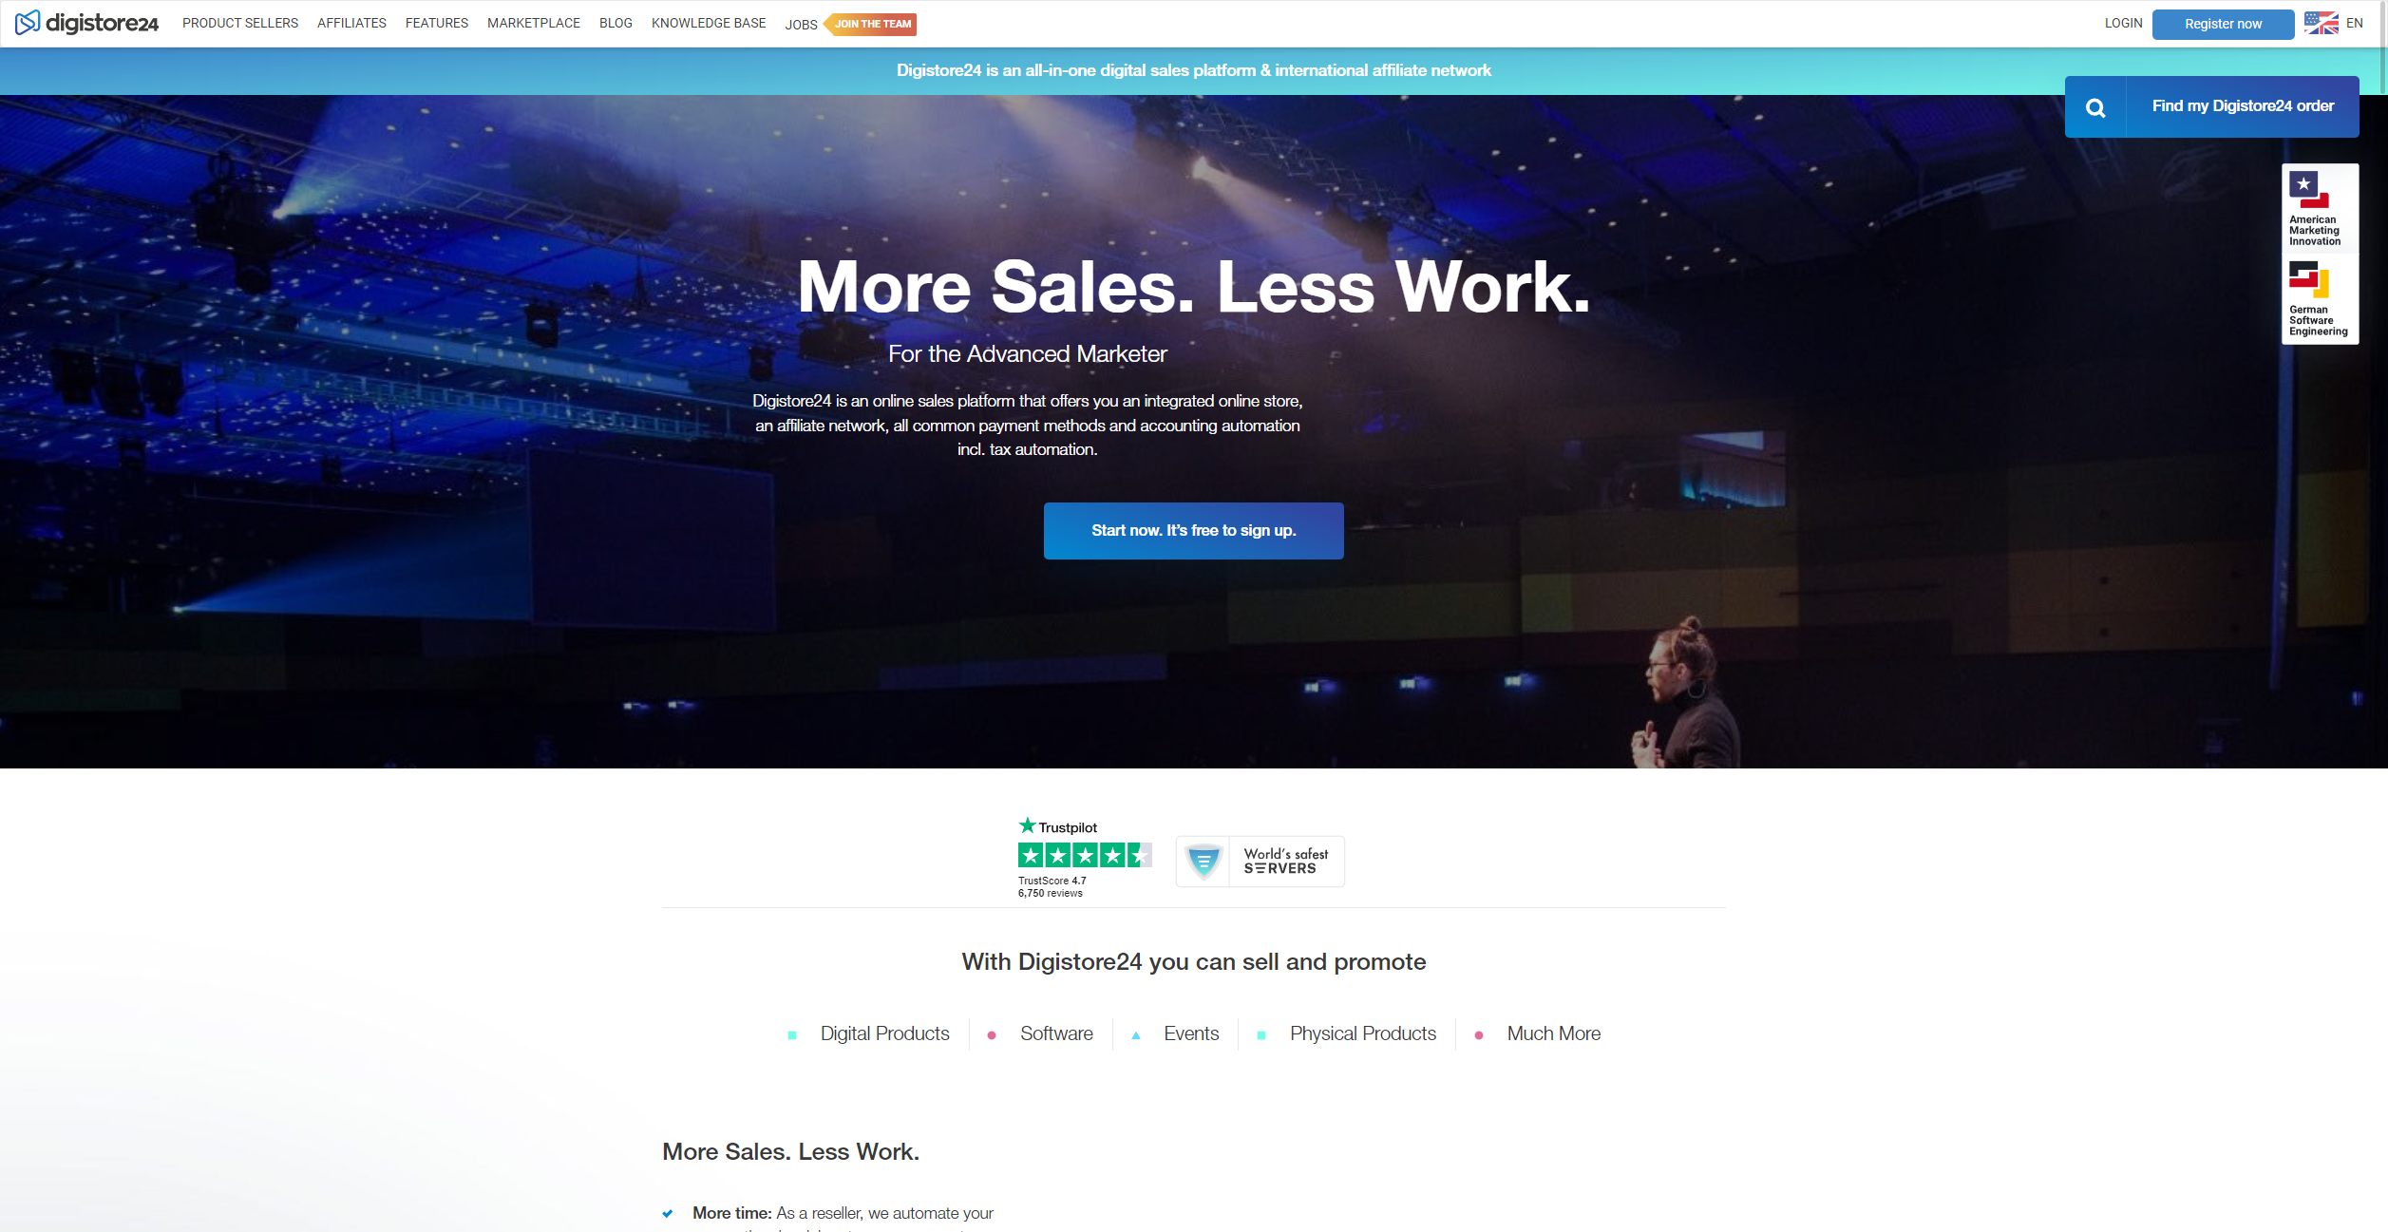Click the BLOG navigation tab

point(616,24)
